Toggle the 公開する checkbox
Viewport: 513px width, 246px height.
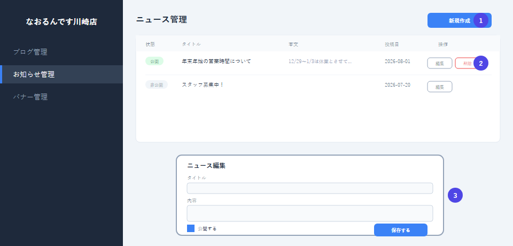pyautogui.click(x=191, y=228)
